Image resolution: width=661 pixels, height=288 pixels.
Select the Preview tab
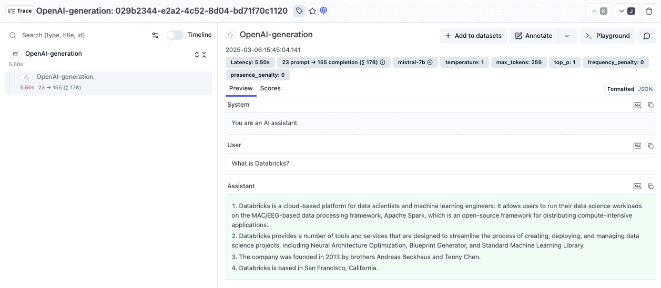point(241,88)
